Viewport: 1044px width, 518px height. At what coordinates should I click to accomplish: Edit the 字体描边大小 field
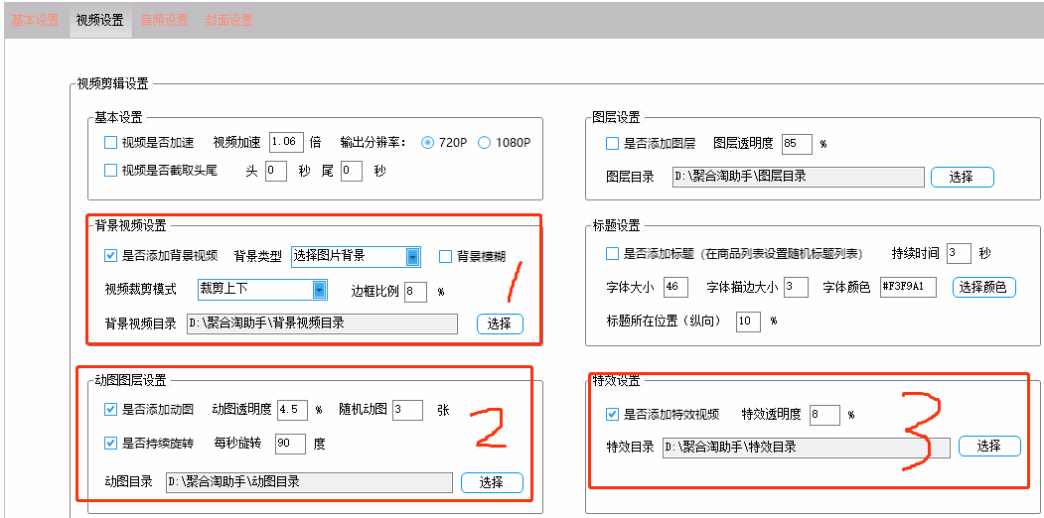click(796, 287)
